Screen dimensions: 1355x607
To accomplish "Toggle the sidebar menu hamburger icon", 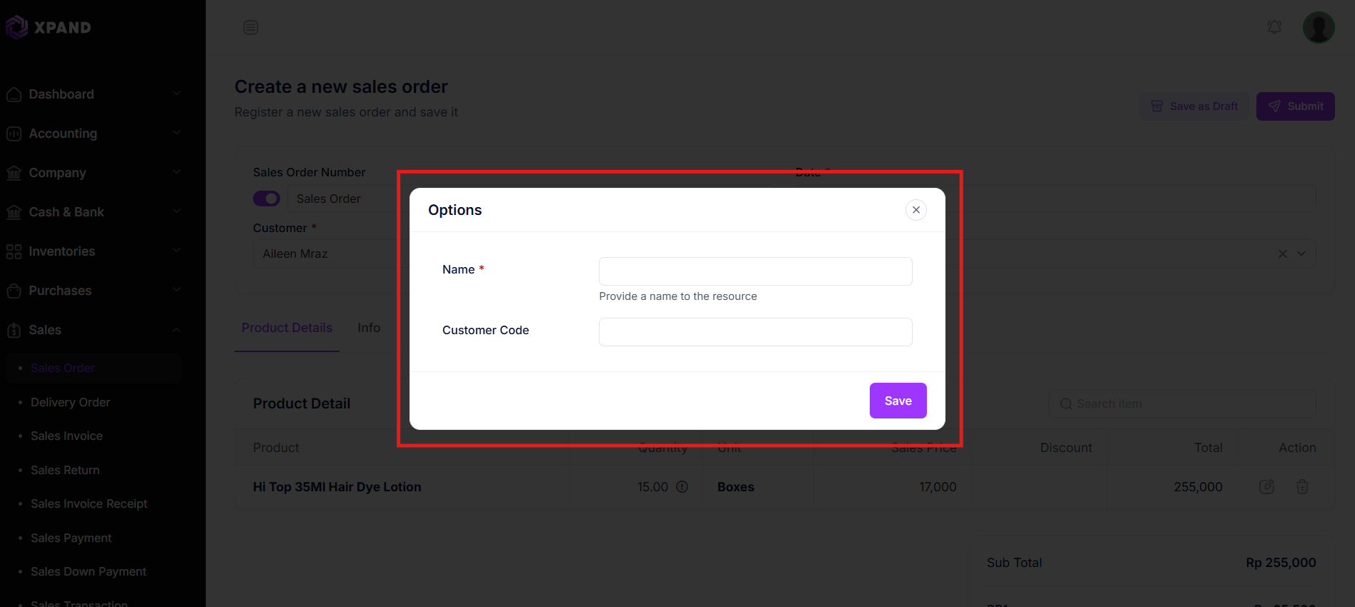I will point(250,27).
